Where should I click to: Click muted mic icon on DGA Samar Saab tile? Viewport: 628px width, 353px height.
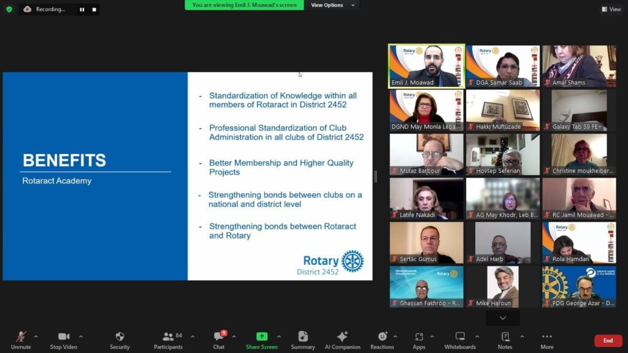click(471, 83)
